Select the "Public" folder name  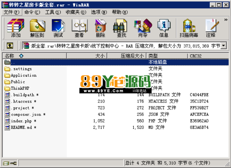[x=18, y=82]
